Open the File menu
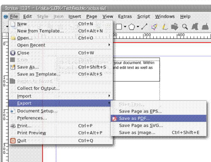The width and height of the screenshot is (211, 162). point(14,16)
